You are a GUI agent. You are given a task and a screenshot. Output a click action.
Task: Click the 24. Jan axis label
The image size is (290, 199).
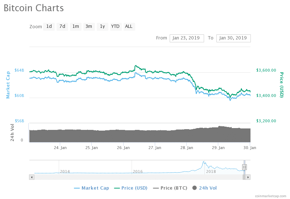(x=60, y=148)
